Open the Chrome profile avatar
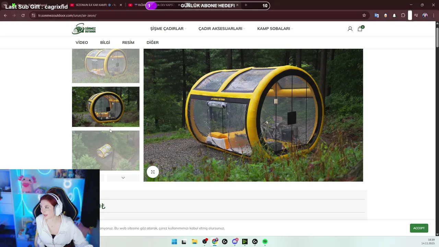Image resolution: width=439 pixels, height=247 pixels. pyautogui.click(x=425, y=15)
